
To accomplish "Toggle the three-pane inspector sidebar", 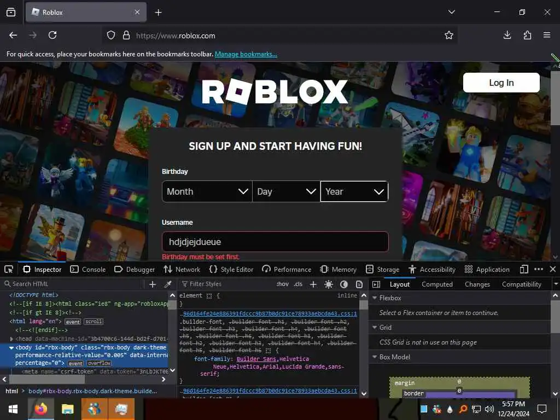I will tap(376, 284).
